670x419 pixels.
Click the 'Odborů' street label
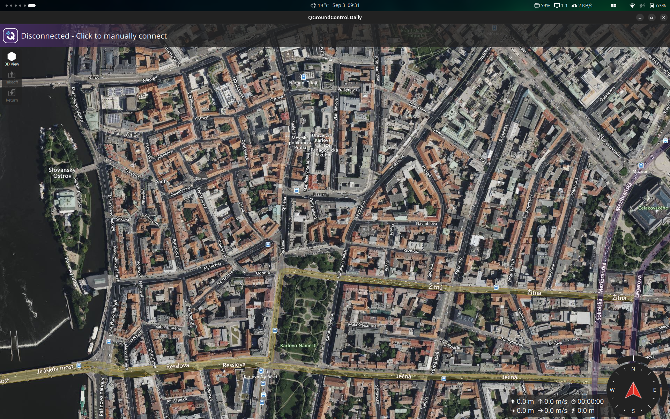[x=263, y=273]
